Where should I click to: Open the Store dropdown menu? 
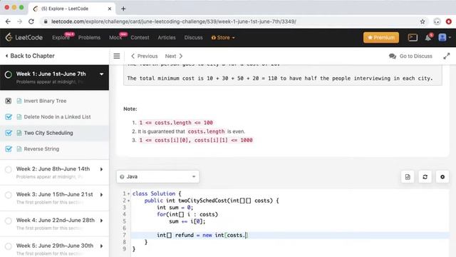click(223, 38)
